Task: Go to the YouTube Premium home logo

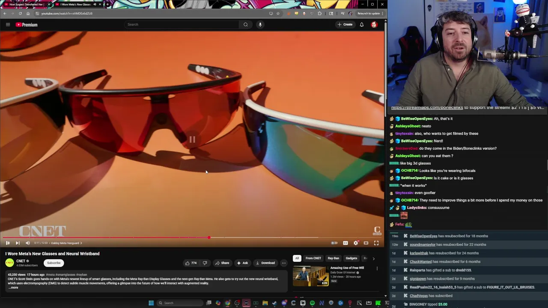Action: (27, 24)
